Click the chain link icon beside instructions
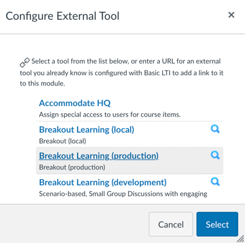This screenshot has width=245, height=243. tap(25, 63)
